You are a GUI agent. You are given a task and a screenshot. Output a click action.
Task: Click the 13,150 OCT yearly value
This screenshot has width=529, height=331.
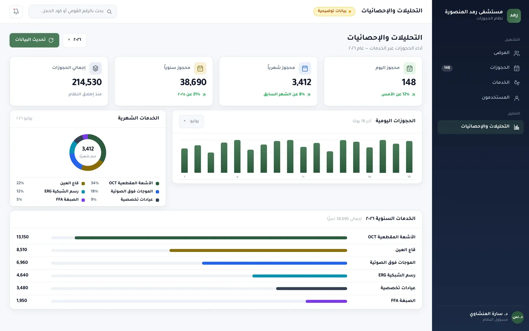23,237
